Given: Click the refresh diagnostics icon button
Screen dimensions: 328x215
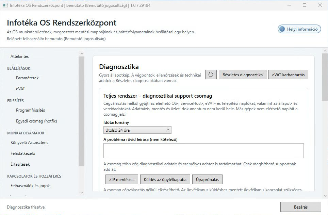Looking at the screenshot, I should (211, 75).
